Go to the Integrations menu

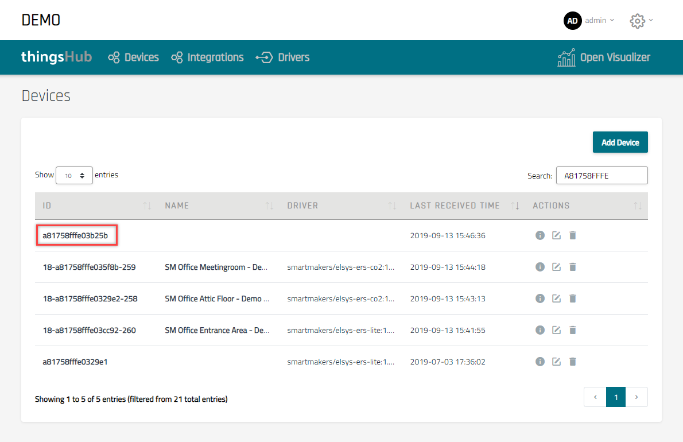pos(207,57)
